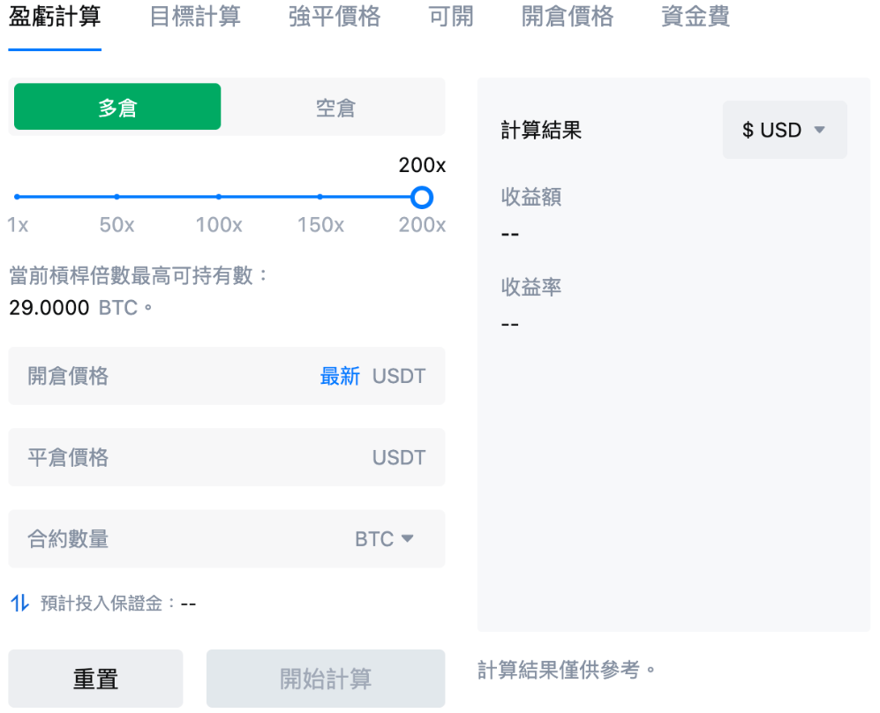Screen dimensions: 880x713
Task: Click the swap arrows icon beside 預計投入保證金
Action: click(x=19, y=604)
